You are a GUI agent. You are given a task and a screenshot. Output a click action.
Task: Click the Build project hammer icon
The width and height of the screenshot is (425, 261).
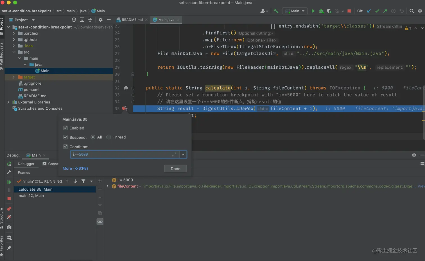[276, 11]
